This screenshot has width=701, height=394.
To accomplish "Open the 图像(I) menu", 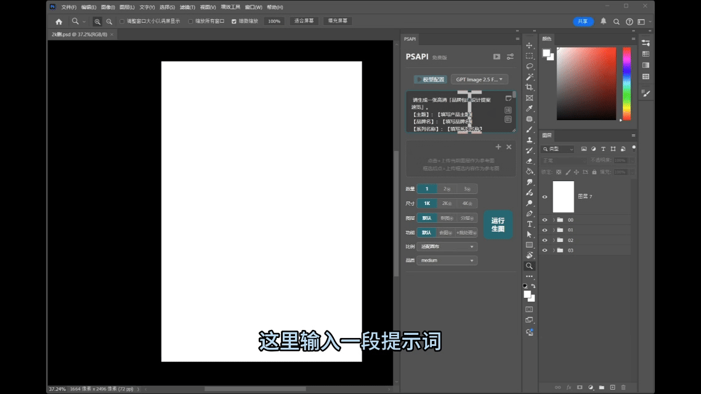I will 108,7.
